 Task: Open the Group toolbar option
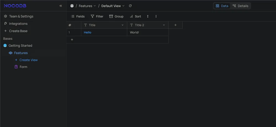[x=116, y=16]
